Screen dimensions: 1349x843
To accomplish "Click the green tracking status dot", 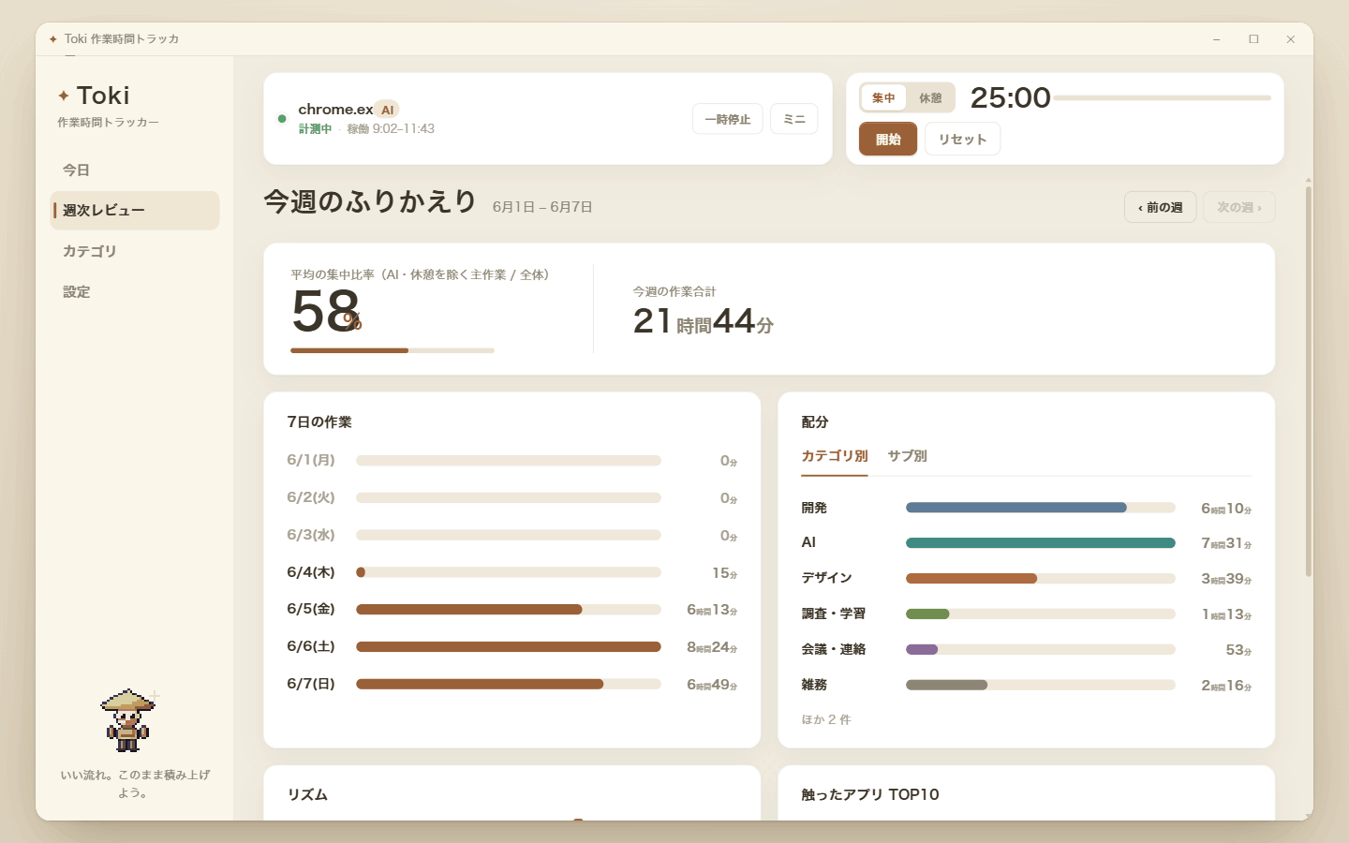I will coord(282,119).
